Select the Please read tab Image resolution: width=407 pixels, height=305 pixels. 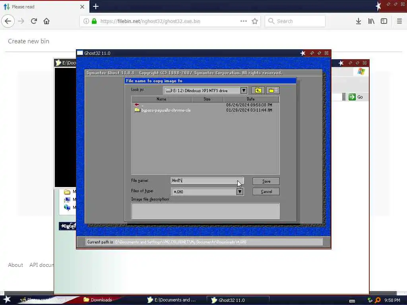coord(45,7)
